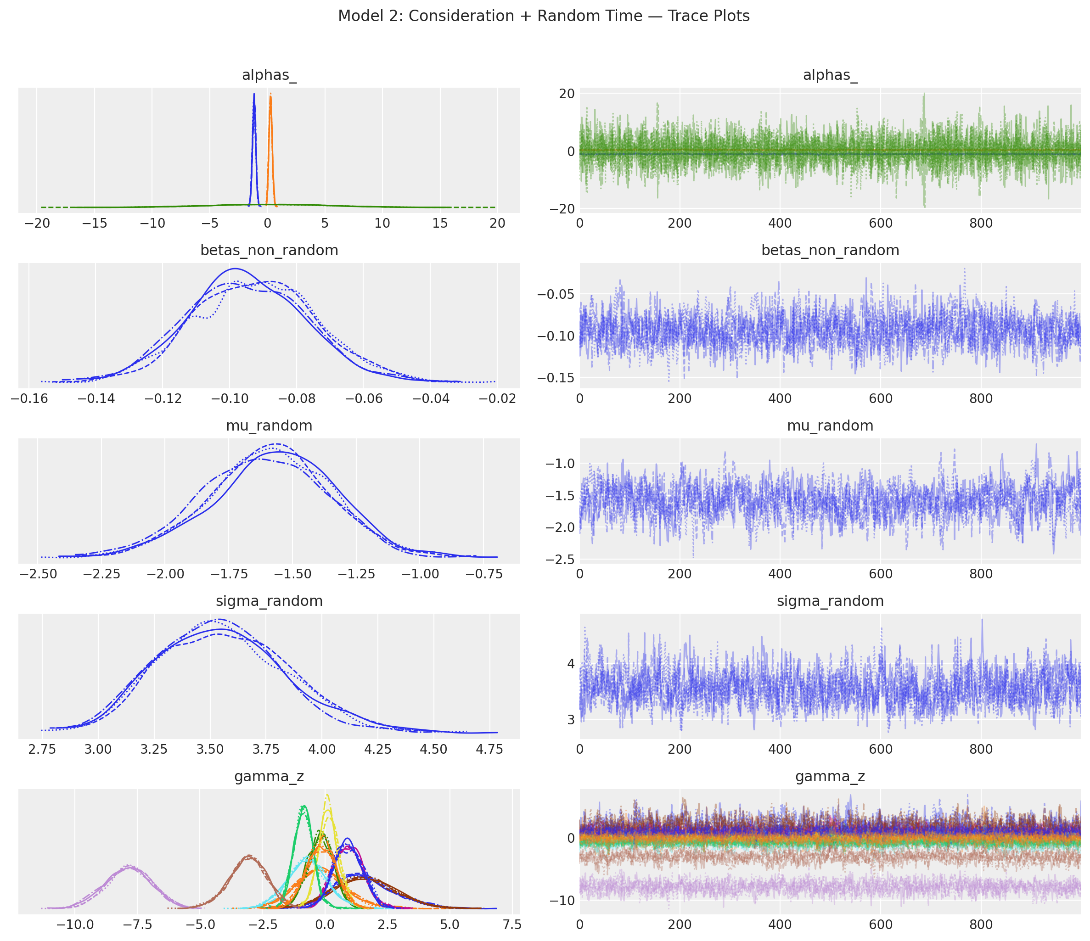
Task: Select the 7.5 tick label under gamma_z density
Action: (512, 924)
